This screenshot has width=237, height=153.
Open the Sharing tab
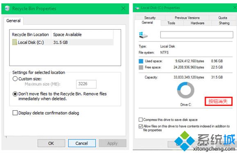coord(224,23)
